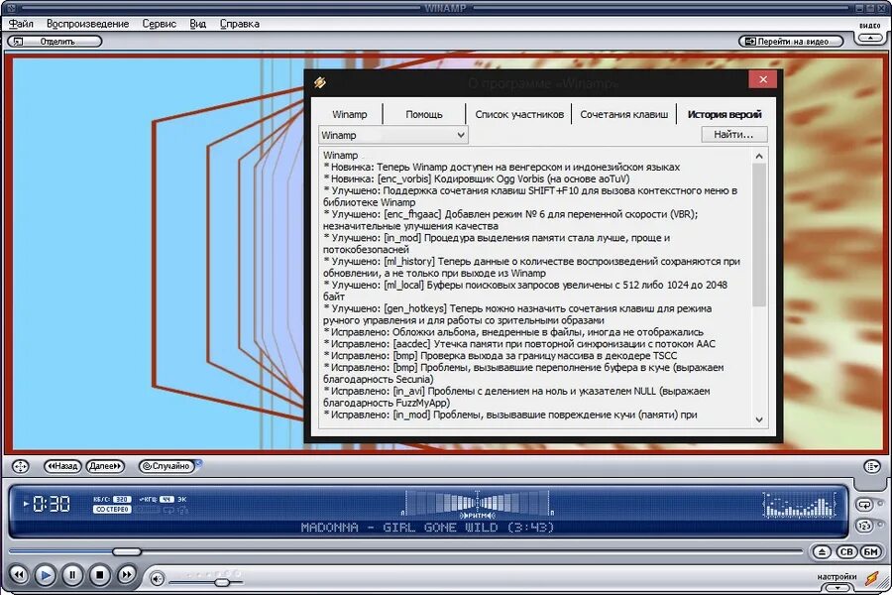
Task: Close the О программе Winamp dialog
Action: pyautogui.click(x=763, y=79)
